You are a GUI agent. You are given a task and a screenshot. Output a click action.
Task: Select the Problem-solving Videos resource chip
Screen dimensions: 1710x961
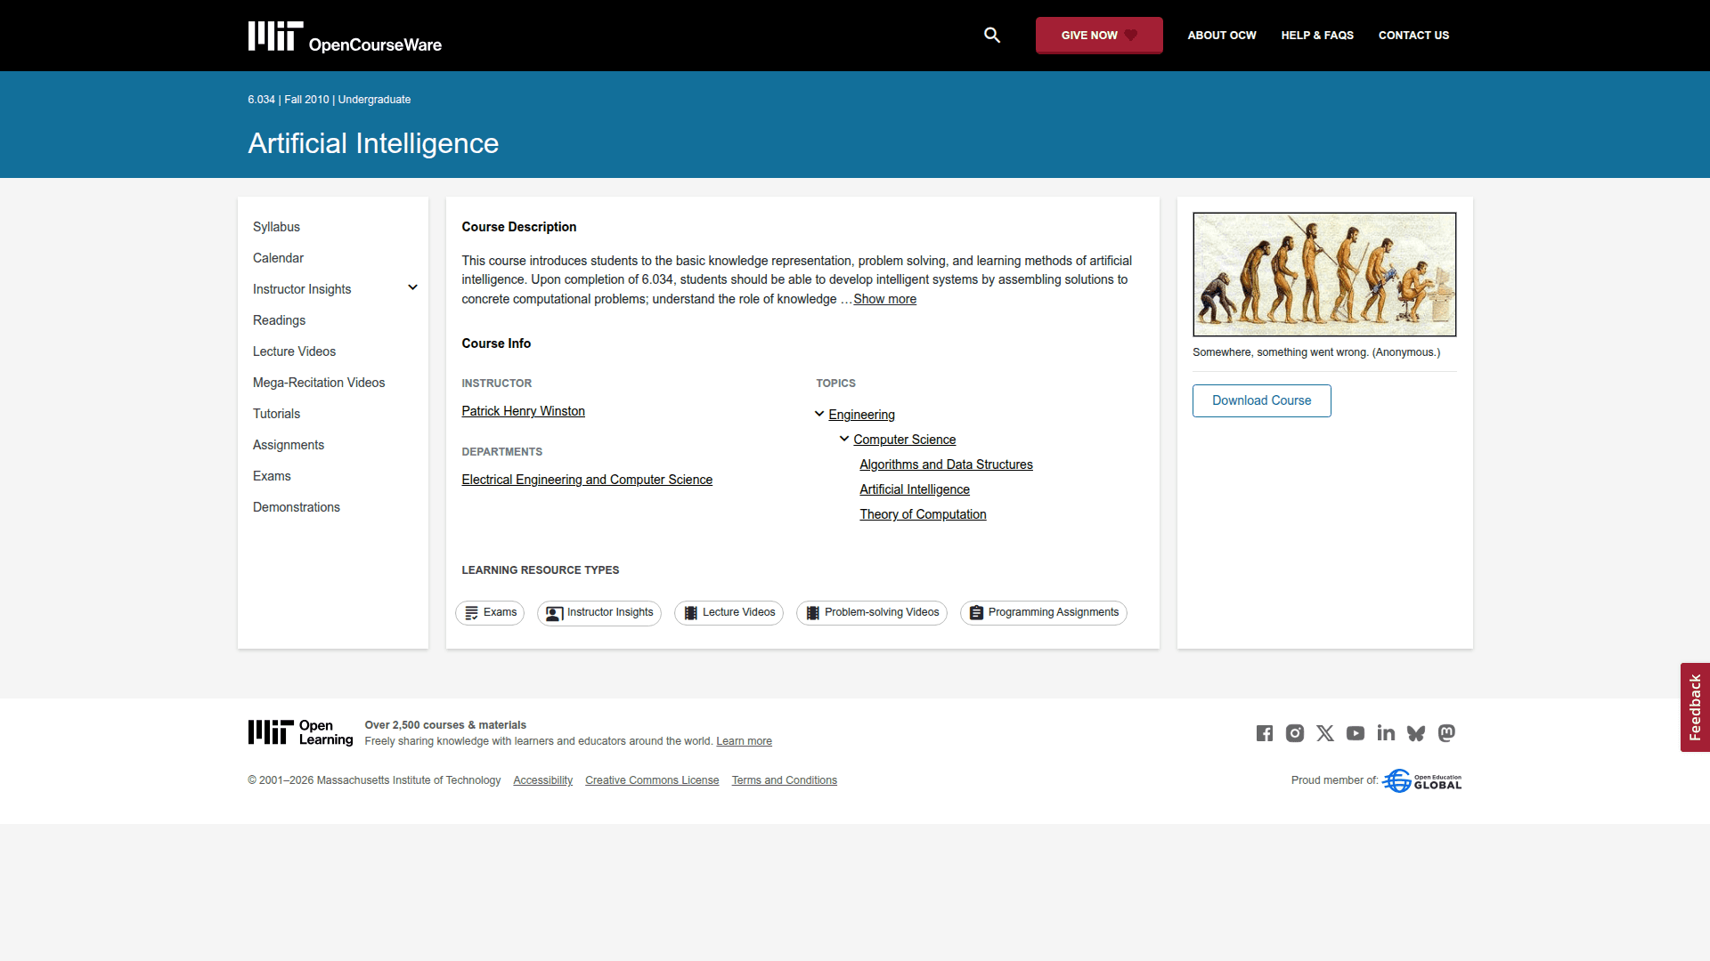pos(871,612)
